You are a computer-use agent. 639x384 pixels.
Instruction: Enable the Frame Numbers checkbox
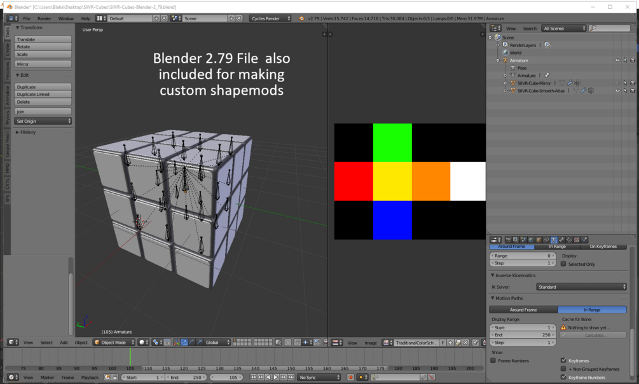493,360
